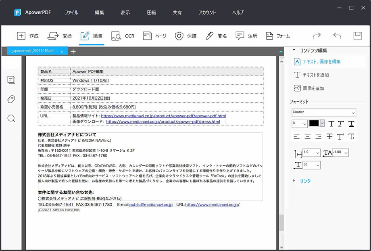The width and height of the screenshot is (371, 251).
Task: Click the save disk icon
Action: 357,36
